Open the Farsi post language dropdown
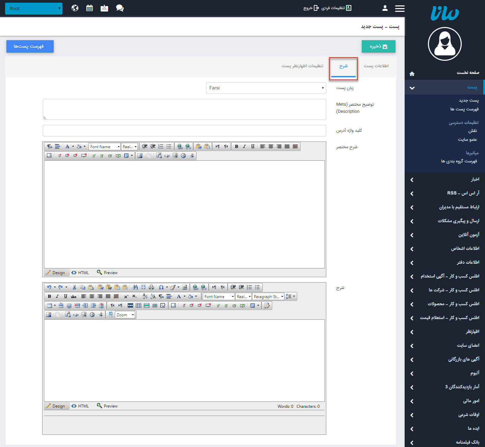The height and width of the screenshot is (447, 485). (266, 88)
